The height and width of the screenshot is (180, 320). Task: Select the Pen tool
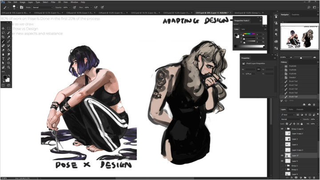pyautogui.click(x=8, y=59)
